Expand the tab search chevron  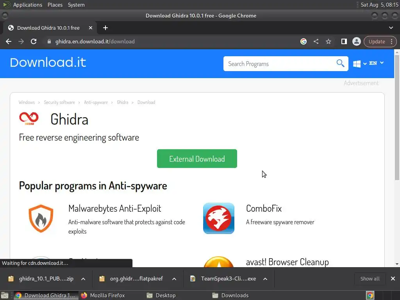[391, 28]
